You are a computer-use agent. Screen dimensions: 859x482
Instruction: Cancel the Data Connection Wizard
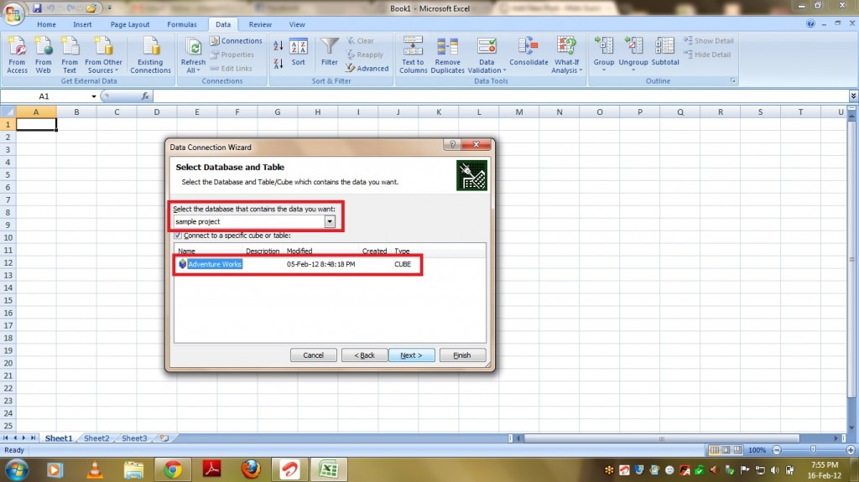[313, 355]
